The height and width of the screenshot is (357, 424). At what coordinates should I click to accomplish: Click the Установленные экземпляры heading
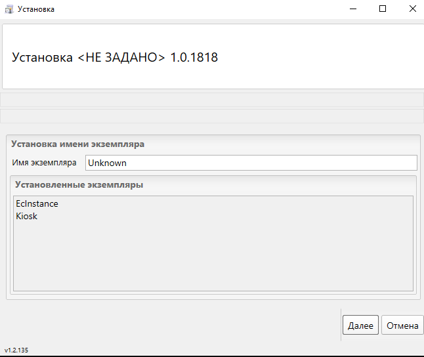(79, 184)
